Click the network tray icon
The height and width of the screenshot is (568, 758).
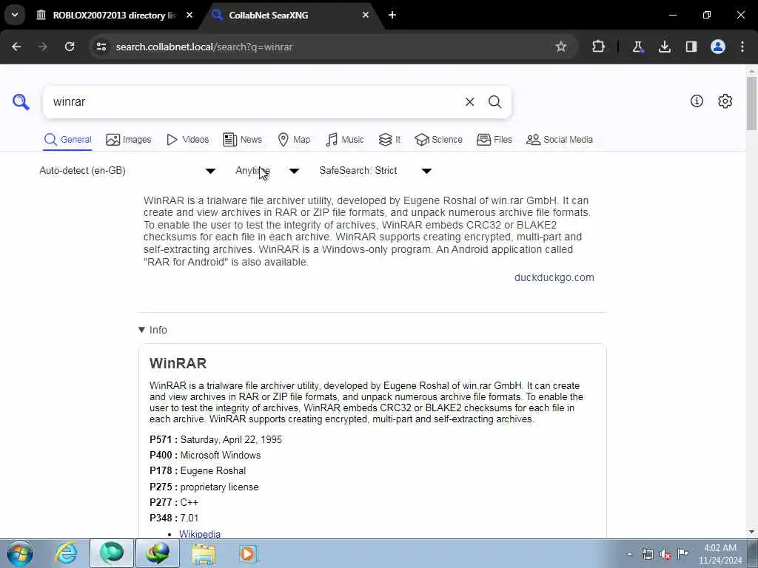coord(648,554)
